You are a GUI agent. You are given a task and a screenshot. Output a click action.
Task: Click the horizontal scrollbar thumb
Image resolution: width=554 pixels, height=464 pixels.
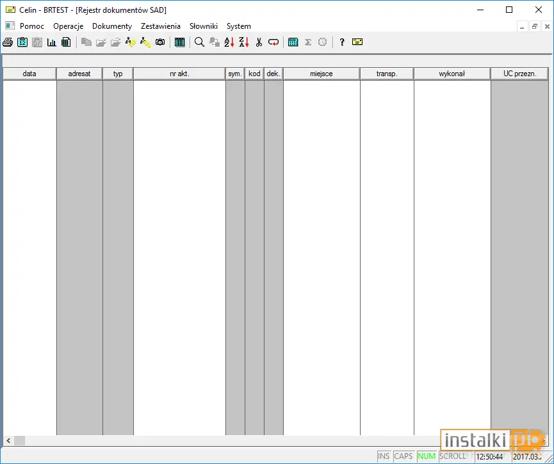point(19,440)
